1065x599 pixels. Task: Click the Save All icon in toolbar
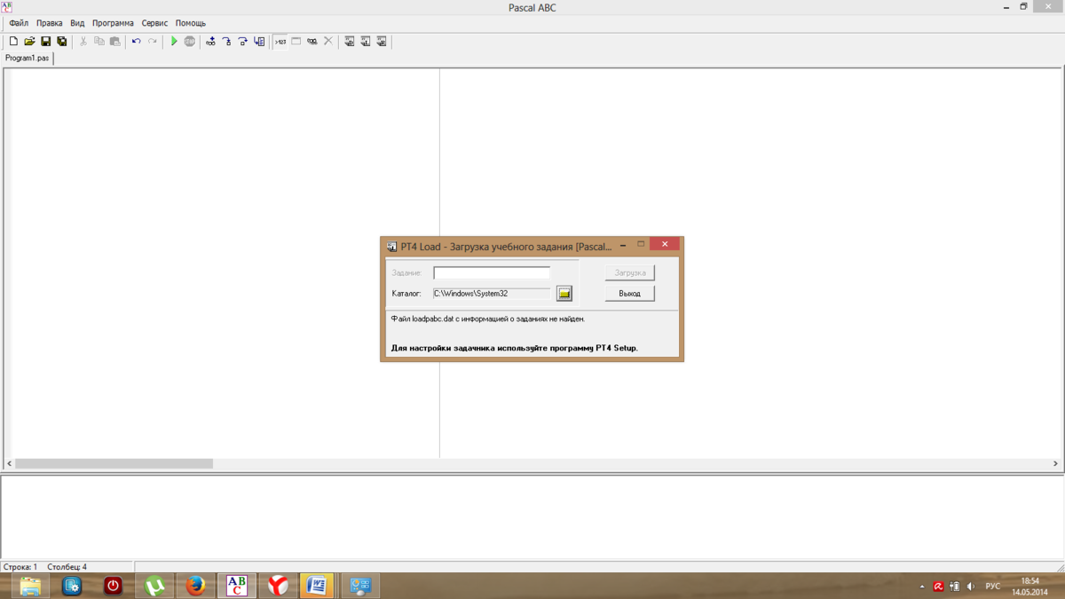click(62, 42)
